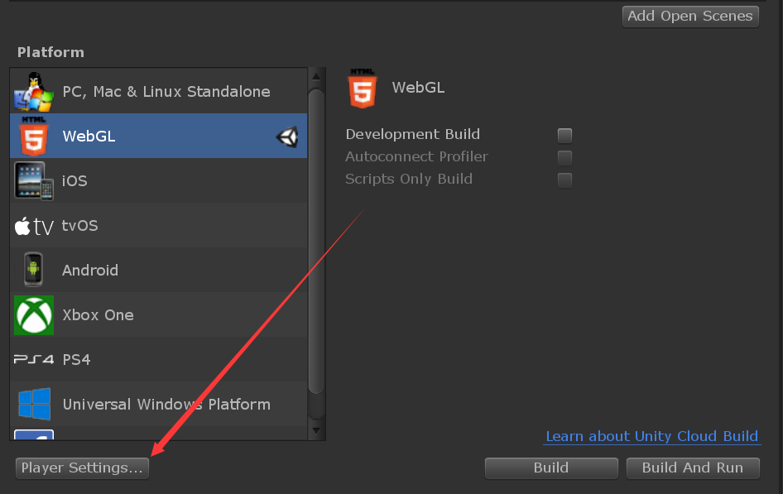This screenshot has height=494, width=783.
Task: Select the Android robot icon
Action: coord(33,270)
